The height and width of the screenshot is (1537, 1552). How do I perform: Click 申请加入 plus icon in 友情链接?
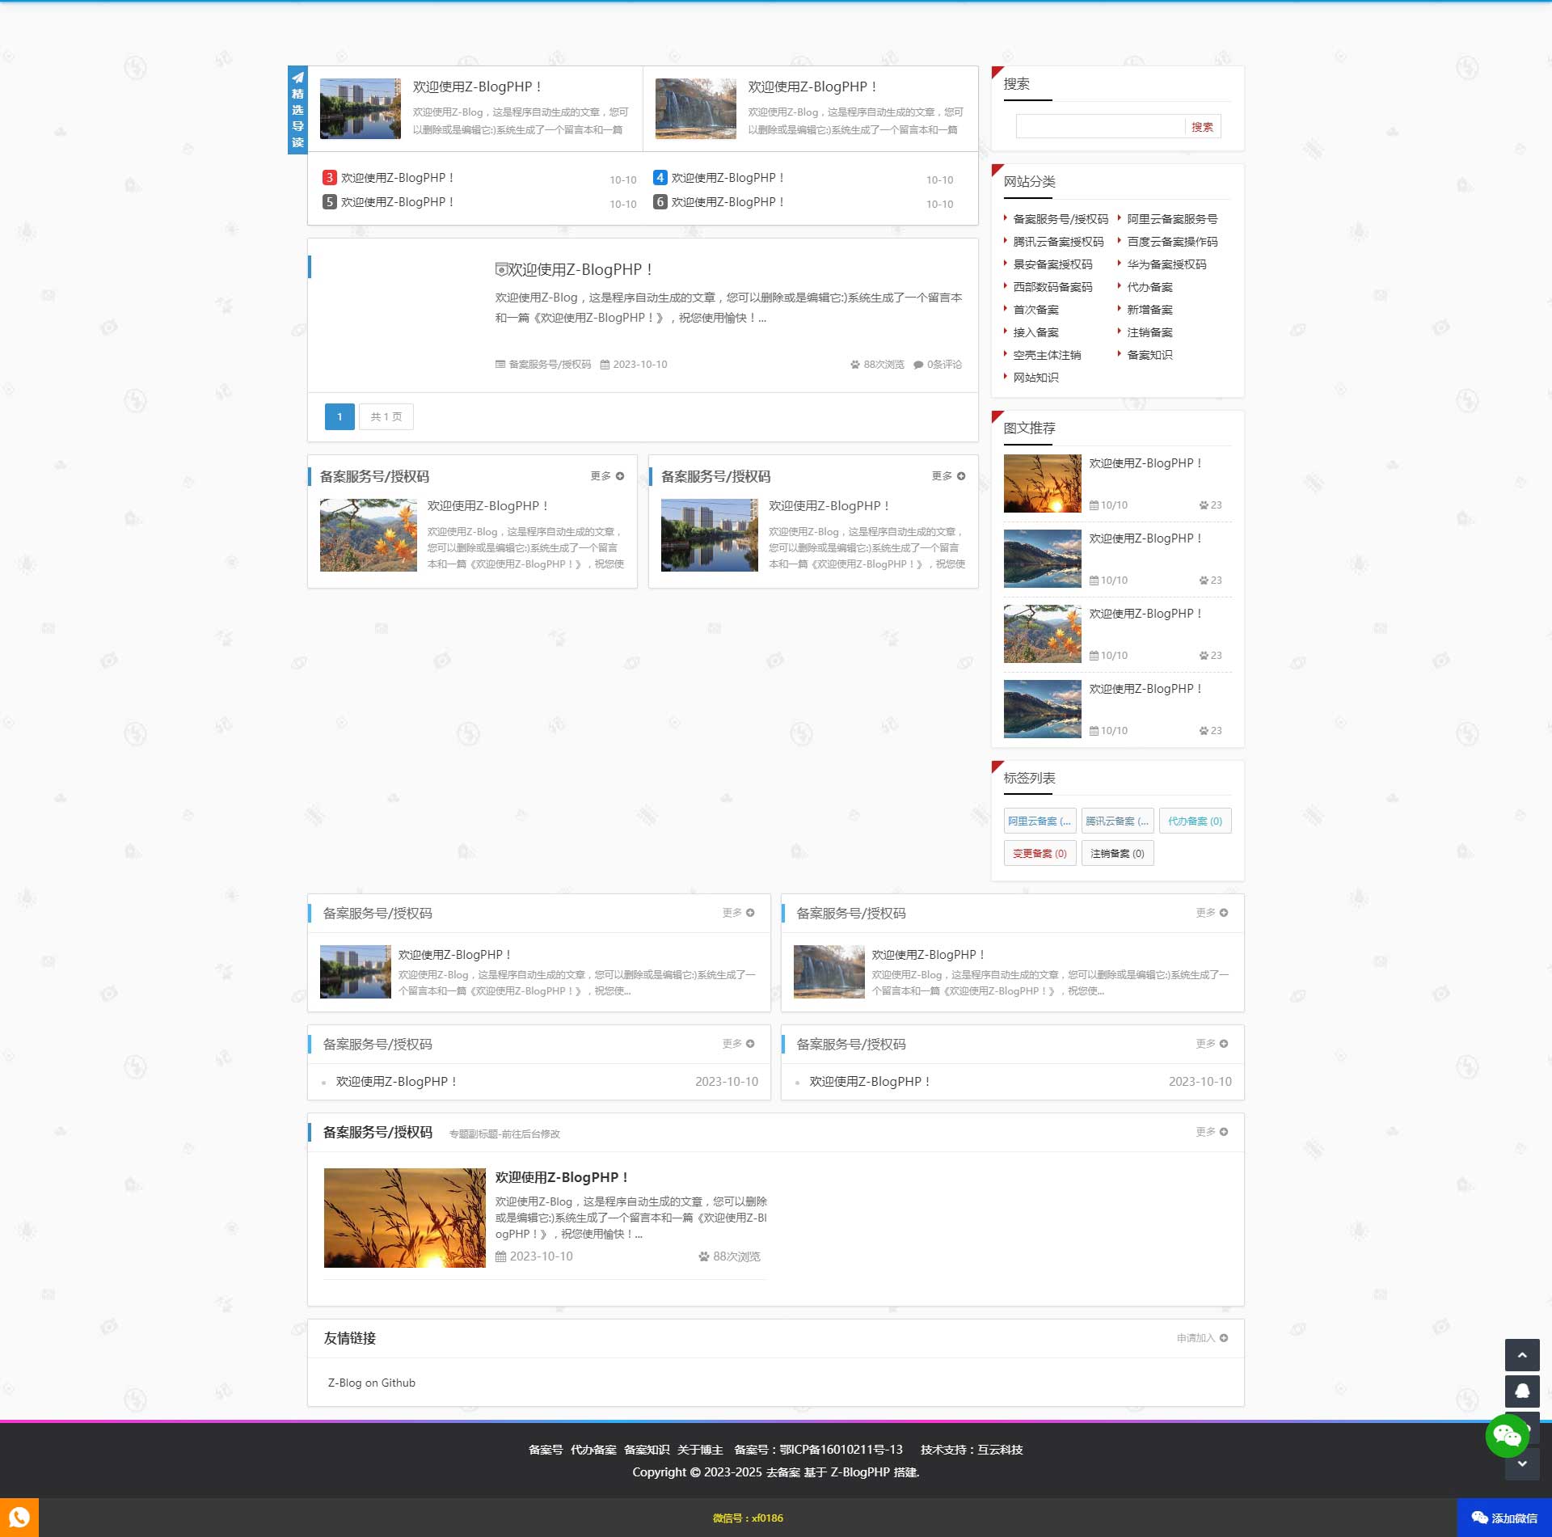(x=1223, y=1338)
